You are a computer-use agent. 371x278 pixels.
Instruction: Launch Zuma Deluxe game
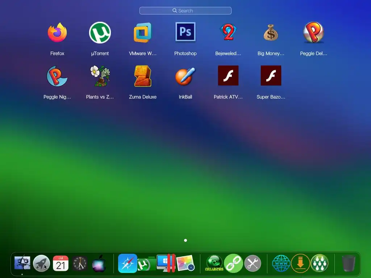tap(143, 76)
